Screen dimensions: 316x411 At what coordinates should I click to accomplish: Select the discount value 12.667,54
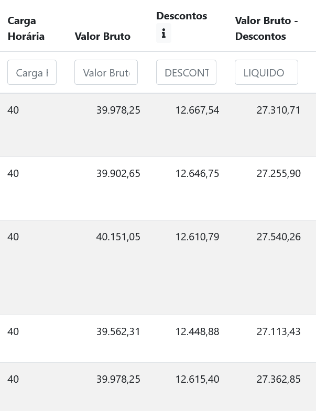pyautogui.click(x=197, y=110)
